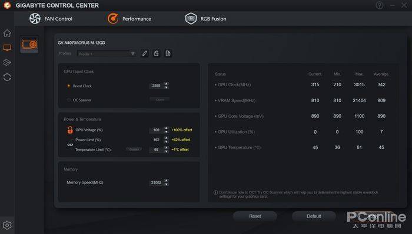Toggle the GPU Voltage lock icon
Viewport: 412px width, 234px height.
tap(70, 130)
